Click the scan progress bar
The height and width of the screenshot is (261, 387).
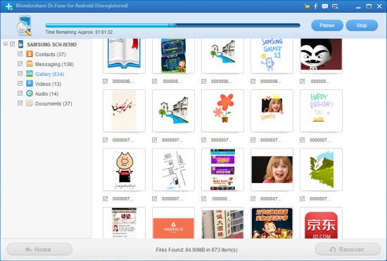[x=173, y=25]
